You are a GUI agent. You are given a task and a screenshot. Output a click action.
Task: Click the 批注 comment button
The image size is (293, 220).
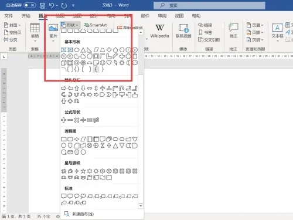[x=233, y=31]
